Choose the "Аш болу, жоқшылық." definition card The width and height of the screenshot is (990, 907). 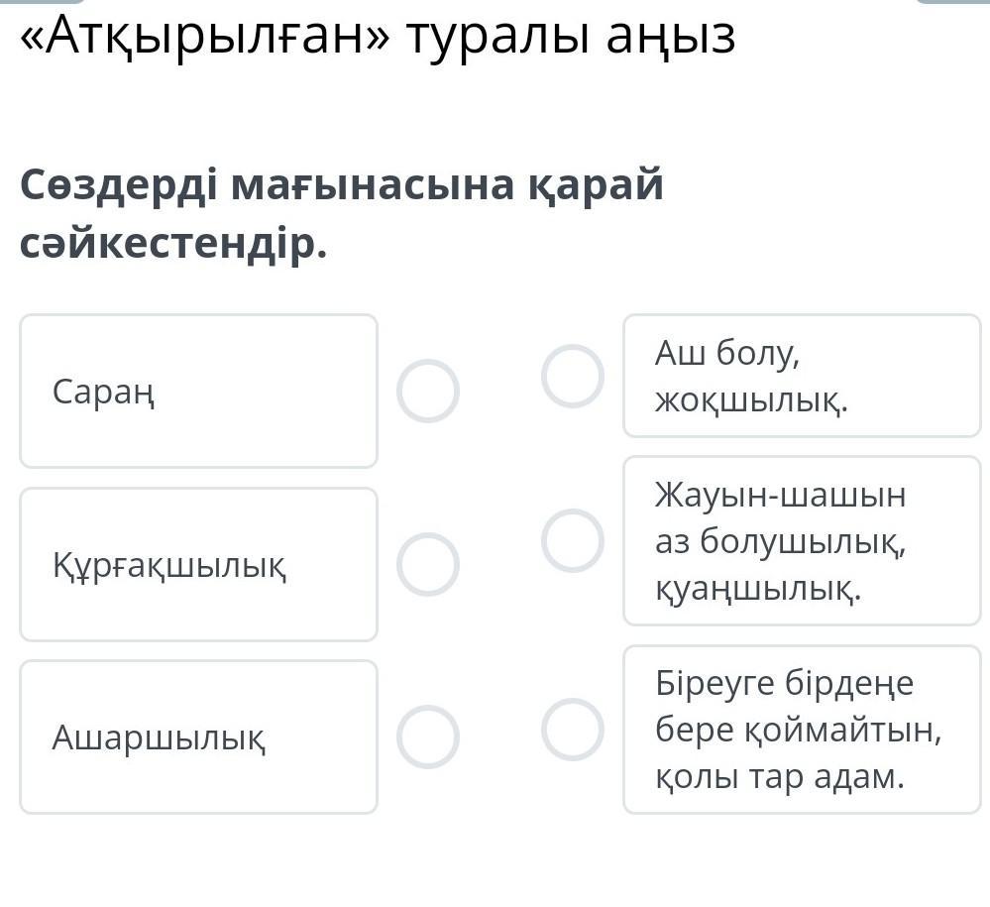point(801,376)
